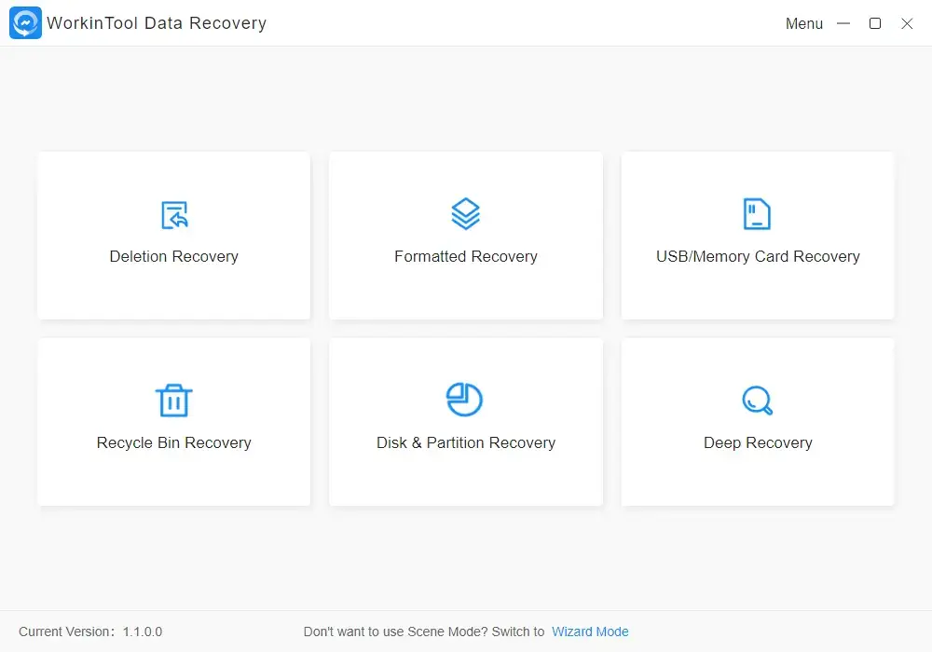This screenshot has width=932, height=652.
Task: Click the Deep Recovery magnifying glass icon
Action: [x=757, y=401]
